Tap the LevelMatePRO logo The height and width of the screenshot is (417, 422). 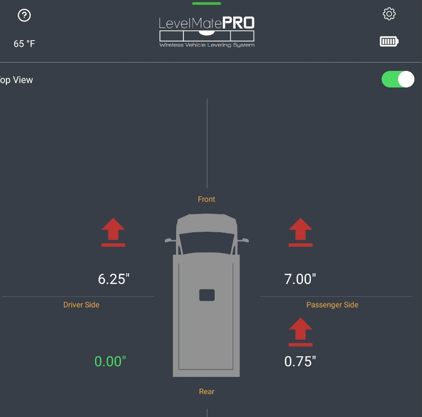207,32
